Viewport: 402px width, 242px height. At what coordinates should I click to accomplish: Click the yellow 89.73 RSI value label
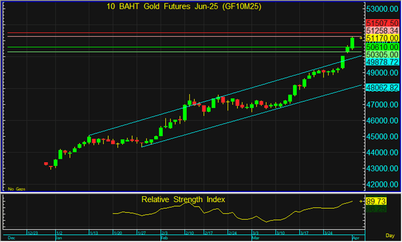(382, 201)
